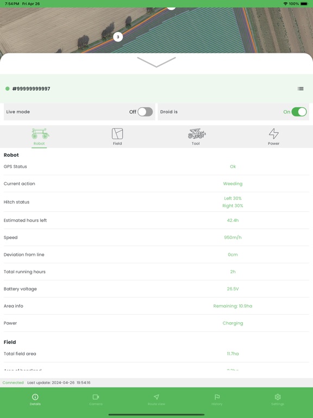
Task: Click the Connected status text
Action: [13, 383]
